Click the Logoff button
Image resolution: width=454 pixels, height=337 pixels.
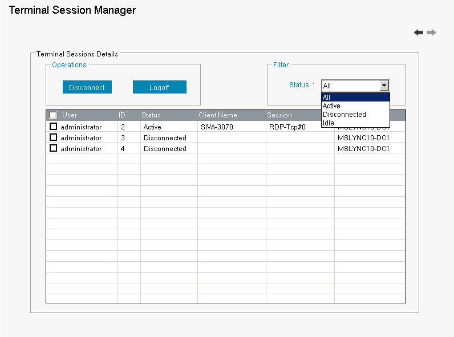[x=160, y=87]
